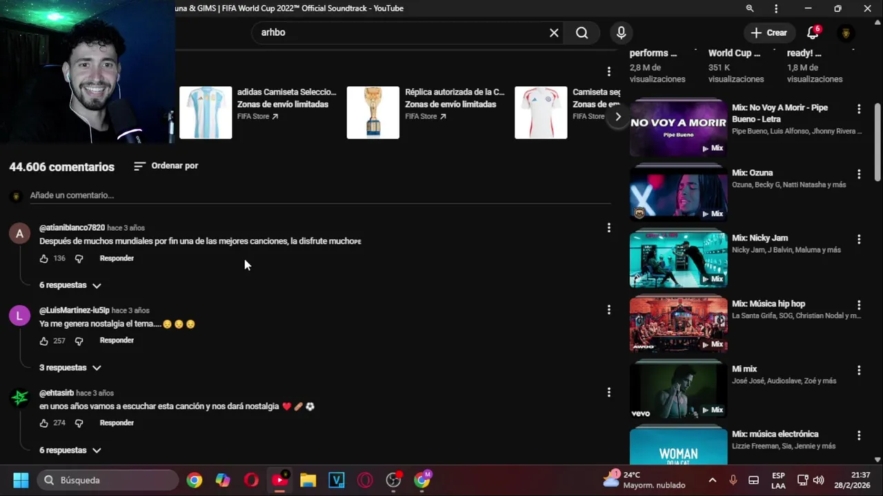Open options for Mix: No Voy A Morir
The width and height of the screenshot is (883, 496).
[859, 109]
